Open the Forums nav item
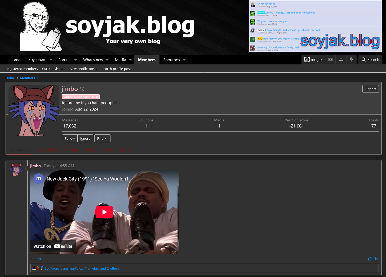This screenshot has height=277, width=386. click(65, 60)
